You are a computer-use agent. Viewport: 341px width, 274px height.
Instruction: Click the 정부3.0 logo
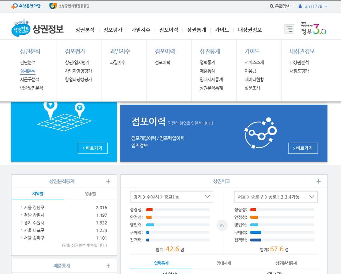[x=314, y=29]
